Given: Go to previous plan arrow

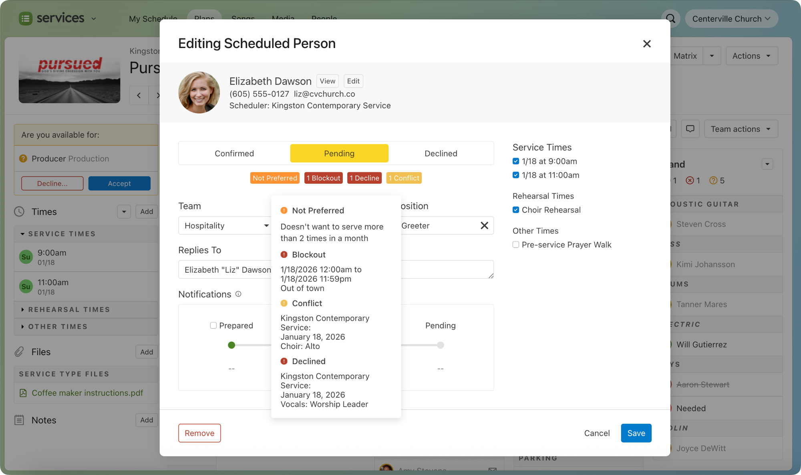Looking at the screenshot, I should click(x=139, y=95).
